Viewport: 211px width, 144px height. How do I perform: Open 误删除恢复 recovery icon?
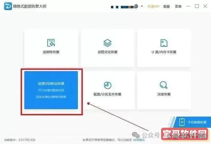[x=51, y=43]
